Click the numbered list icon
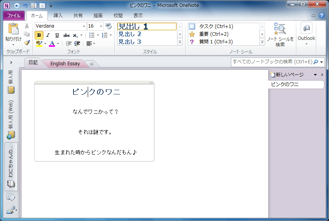329x221 pixels. tap(105, 35)
